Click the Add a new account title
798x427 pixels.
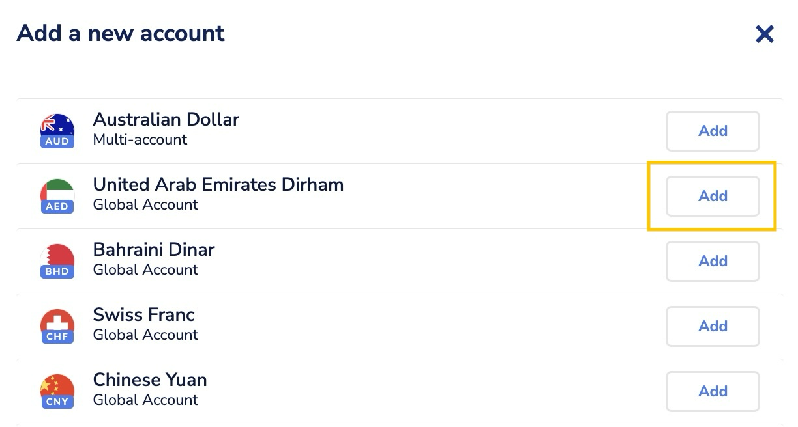click(x=121, y=33)
